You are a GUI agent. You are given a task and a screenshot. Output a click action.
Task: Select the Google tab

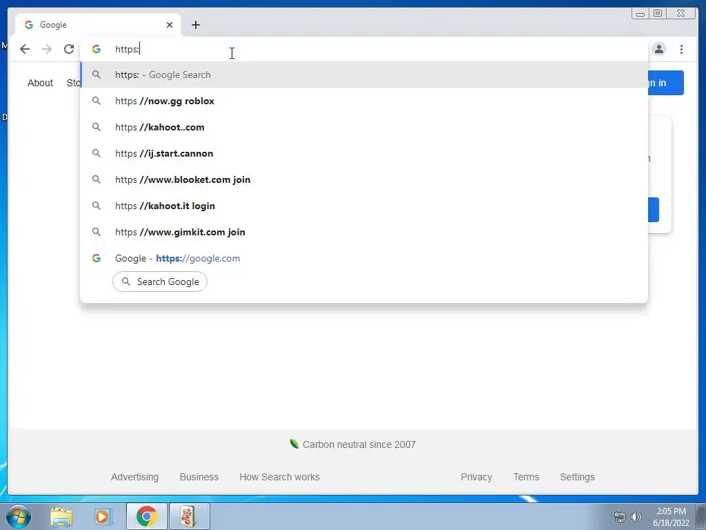tap(98, 25)
